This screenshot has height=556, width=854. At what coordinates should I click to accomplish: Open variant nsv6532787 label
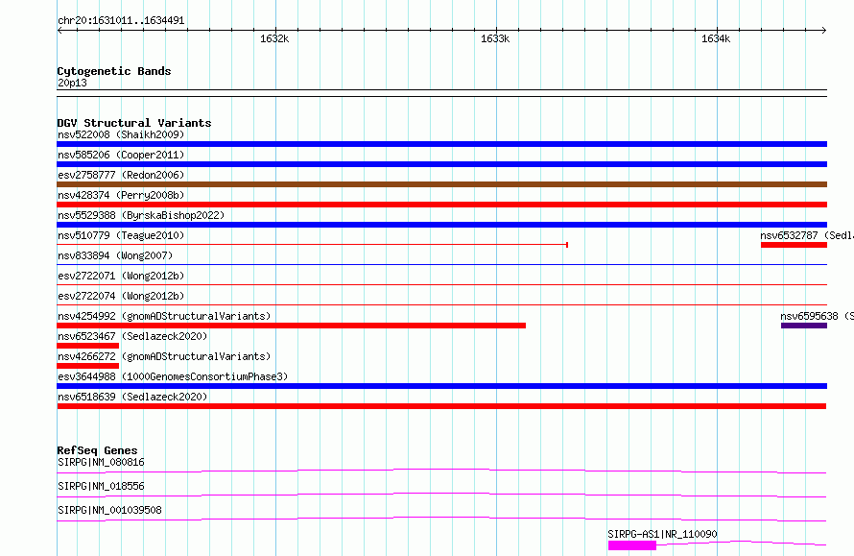pos(807,235)
